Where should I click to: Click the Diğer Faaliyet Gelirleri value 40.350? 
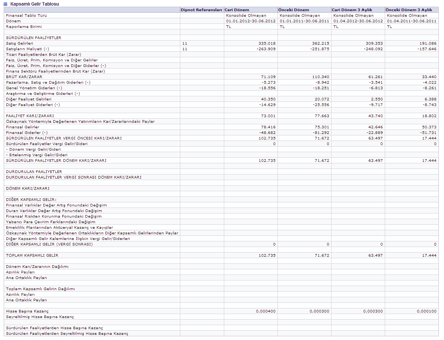pyautogui.click(x=268, y=99)
